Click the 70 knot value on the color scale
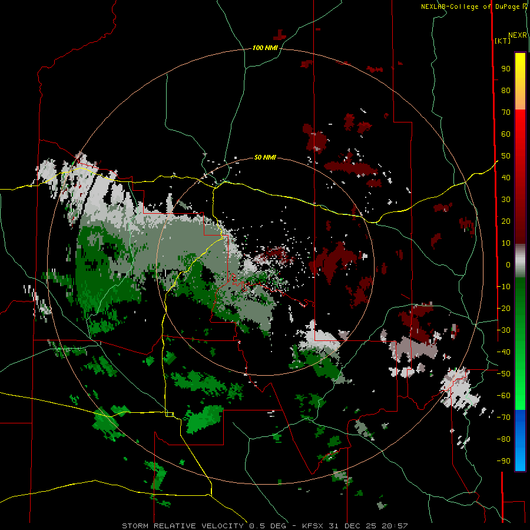Viewport: 530px width, 530px height. 506,112
